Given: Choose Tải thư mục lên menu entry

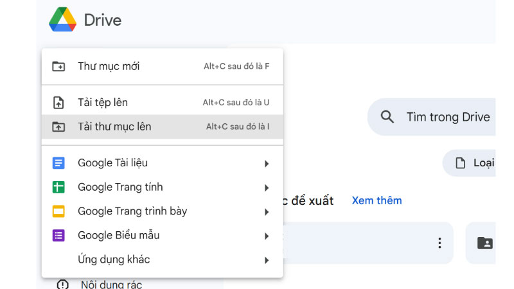Looking at the screenshot, I should [x=163, y=127].
